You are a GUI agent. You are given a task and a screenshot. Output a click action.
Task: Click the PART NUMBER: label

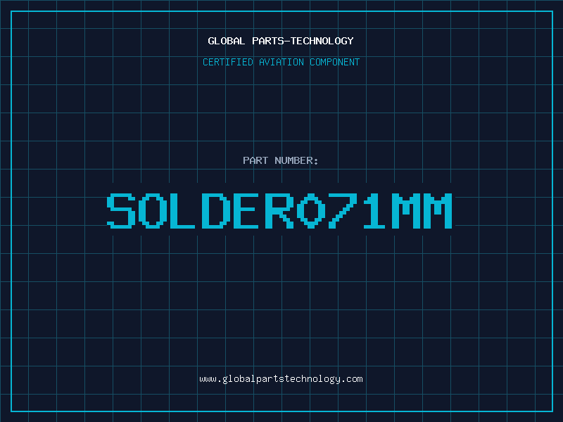click(281, 160)
